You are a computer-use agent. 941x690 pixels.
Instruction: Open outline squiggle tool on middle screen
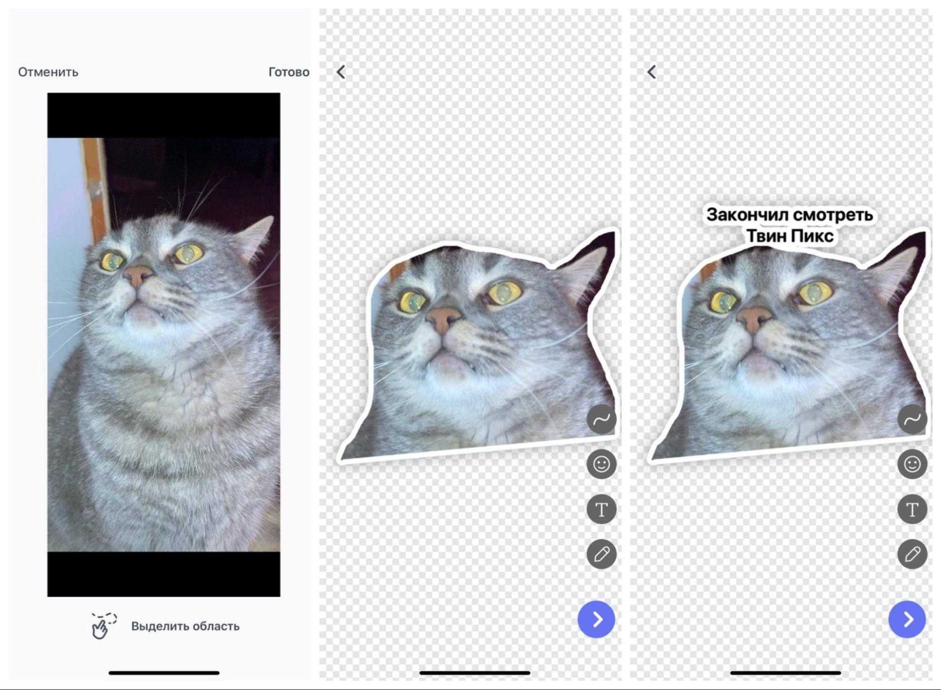tap(601, 419)
